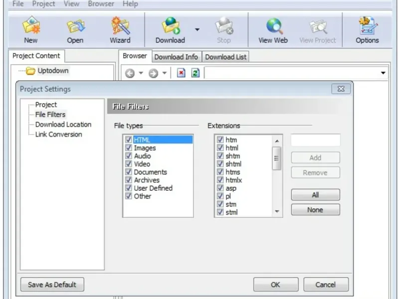The image size is (399, 299).
Task: Click Save As Default button
Action: (x=52, y=284)
